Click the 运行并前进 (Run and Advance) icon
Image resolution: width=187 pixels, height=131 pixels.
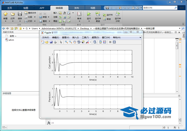point(98,14)
